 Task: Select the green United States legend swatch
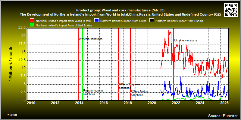click(x=32, y=25)
